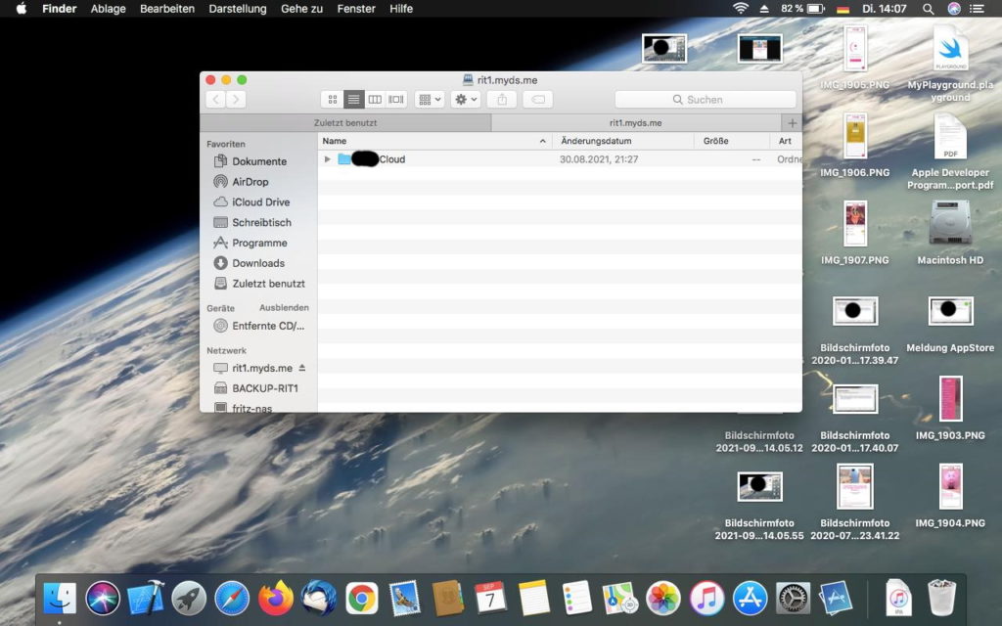1002x626 pixels.
Task: Launch Google Chrome from the Dock
Action: [362, 599]
